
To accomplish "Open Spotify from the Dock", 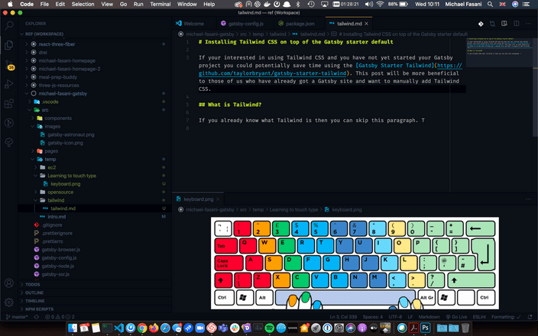I will pos(269,328).
